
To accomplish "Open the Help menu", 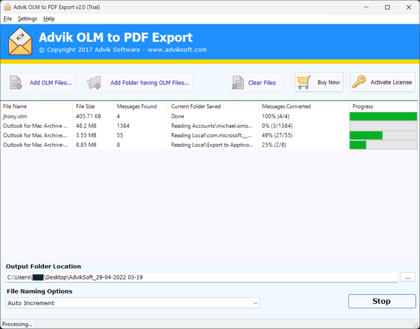I will point(49,19).
